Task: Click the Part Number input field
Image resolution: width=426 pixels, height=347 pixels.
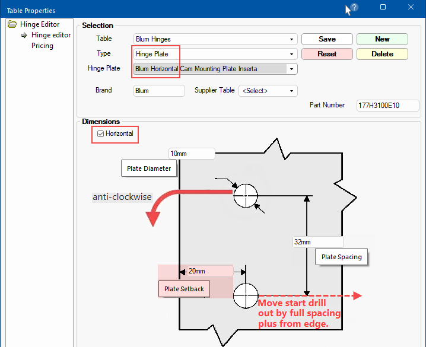Action: [x=387, y=105]
